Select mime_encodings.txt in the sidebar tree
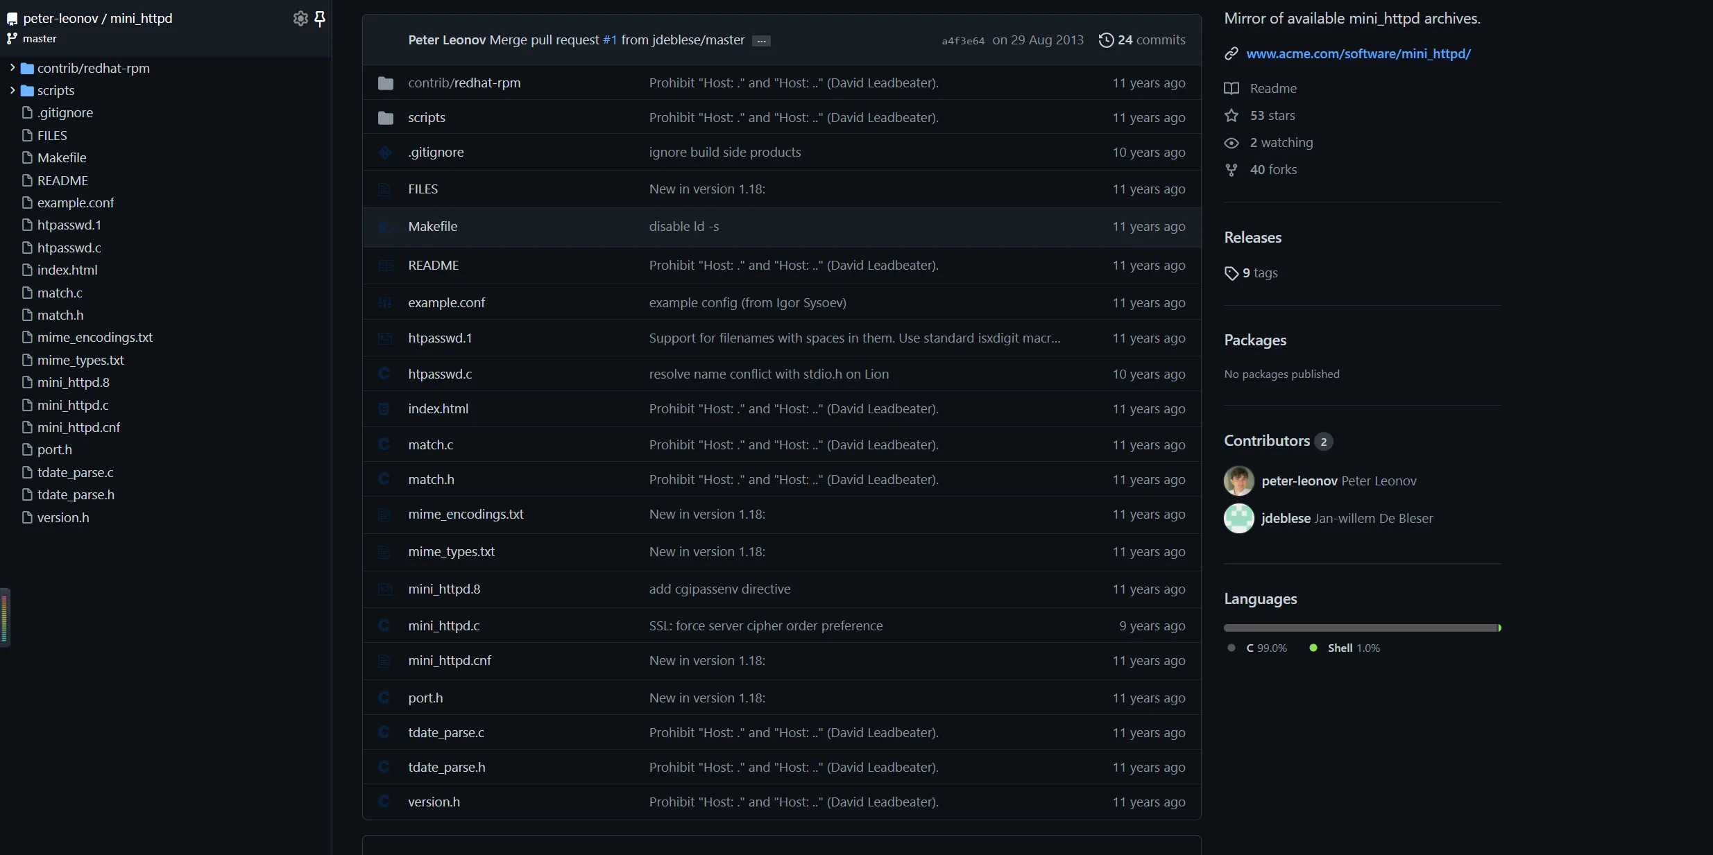The image size is (1713, 855). coord(95,337)
